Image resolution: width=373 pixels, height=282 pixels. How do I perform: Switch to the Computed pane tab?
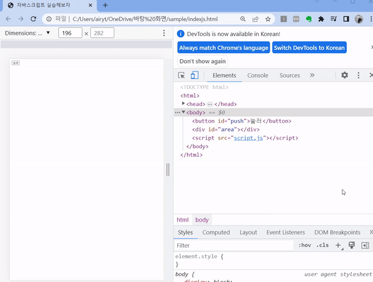tap(216, 232)
